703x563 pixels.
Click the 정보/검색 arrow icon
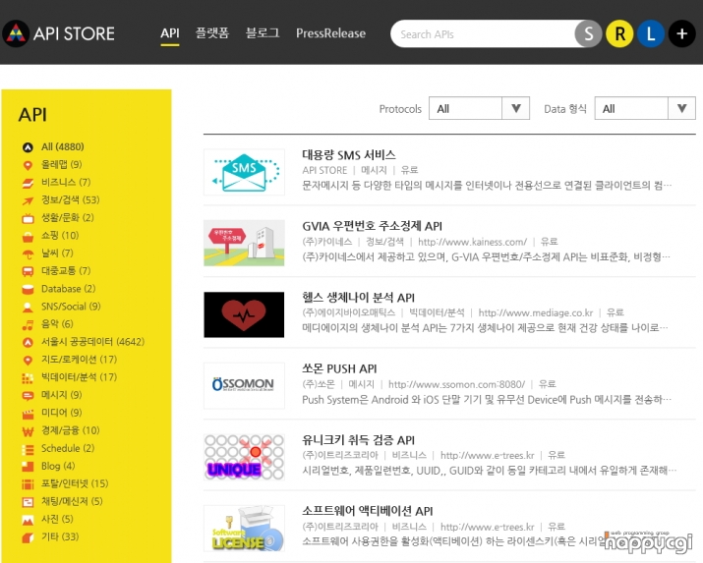point(28,200)
